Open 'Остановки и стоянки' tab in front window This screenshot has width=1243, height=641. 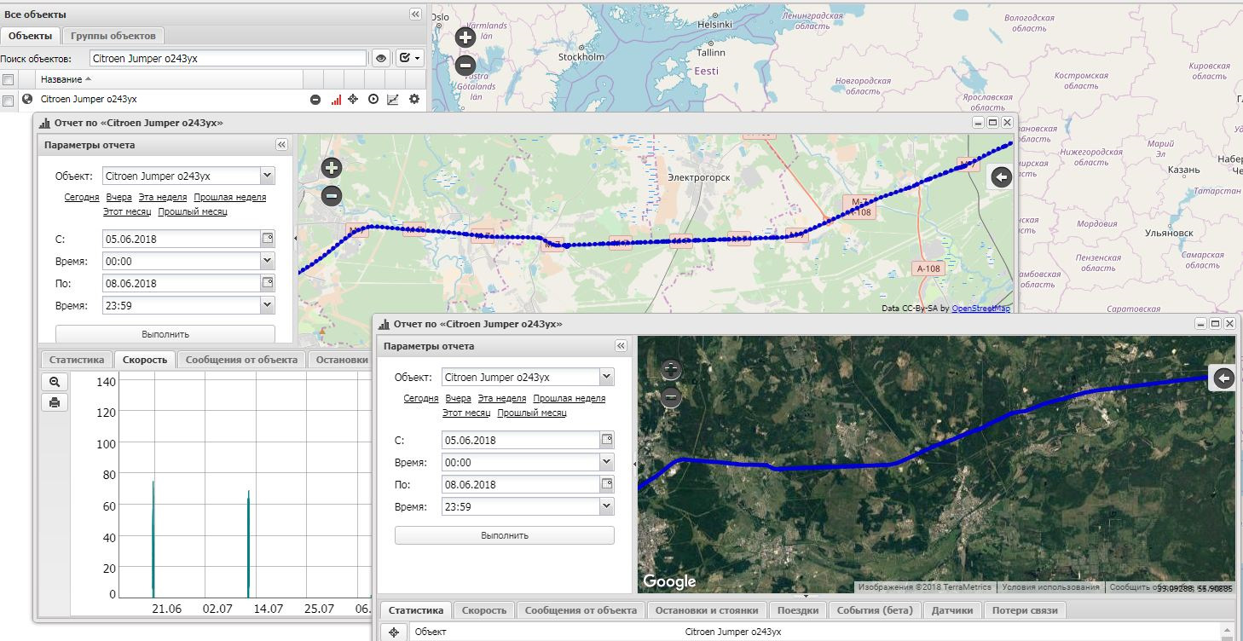coord(708,610)
